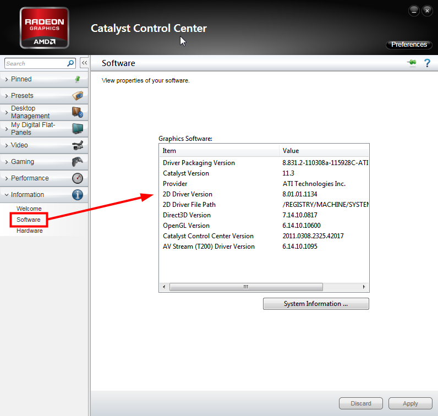Click the green pin icon beside Pinned
Viewport: 438px width, 416px height.
78,79
